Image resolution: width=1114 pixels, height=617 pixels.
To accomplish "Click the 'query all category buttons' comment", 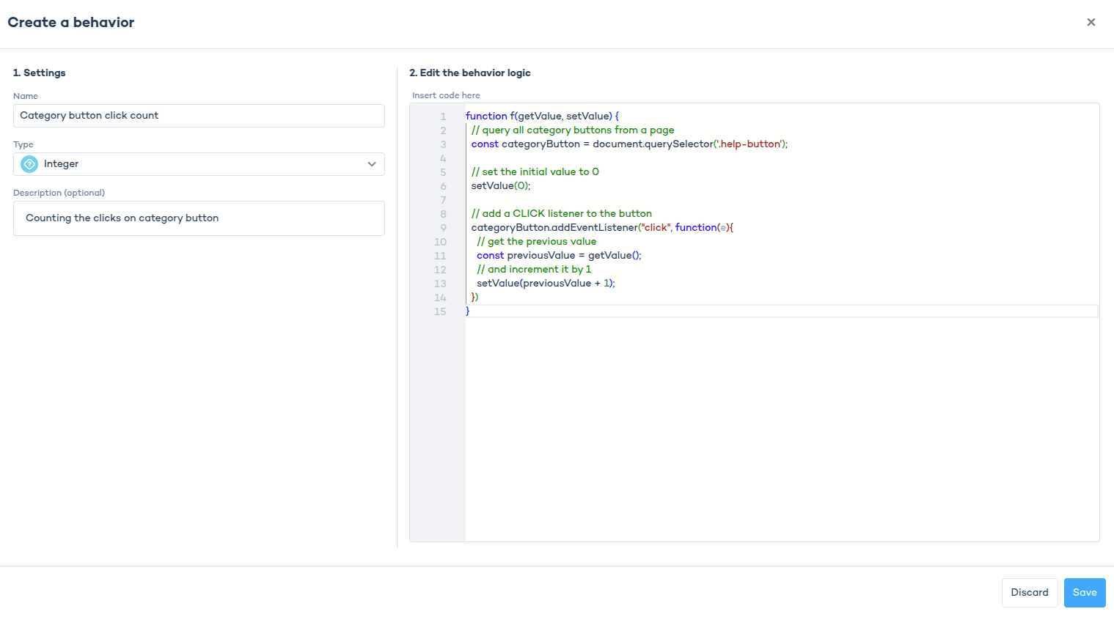I will point(573,130).
